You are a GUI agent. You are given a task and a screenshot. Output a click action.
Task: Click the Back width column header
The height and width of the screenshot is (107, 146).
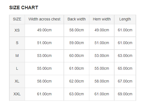point(76,19)
